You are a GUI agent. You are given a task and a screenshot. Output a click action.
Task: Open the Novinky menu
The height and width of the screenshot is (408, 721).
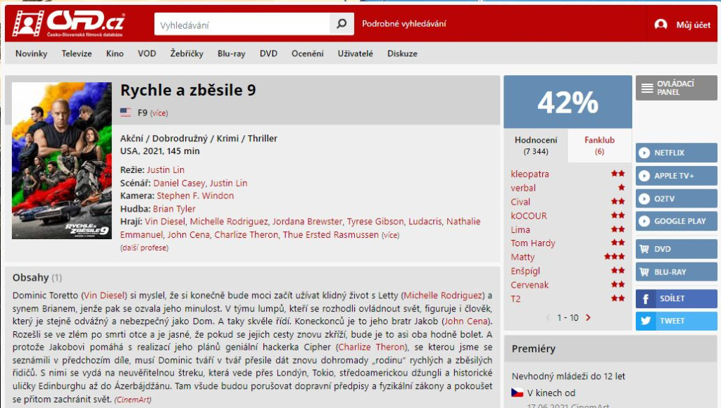click(31, 53)
